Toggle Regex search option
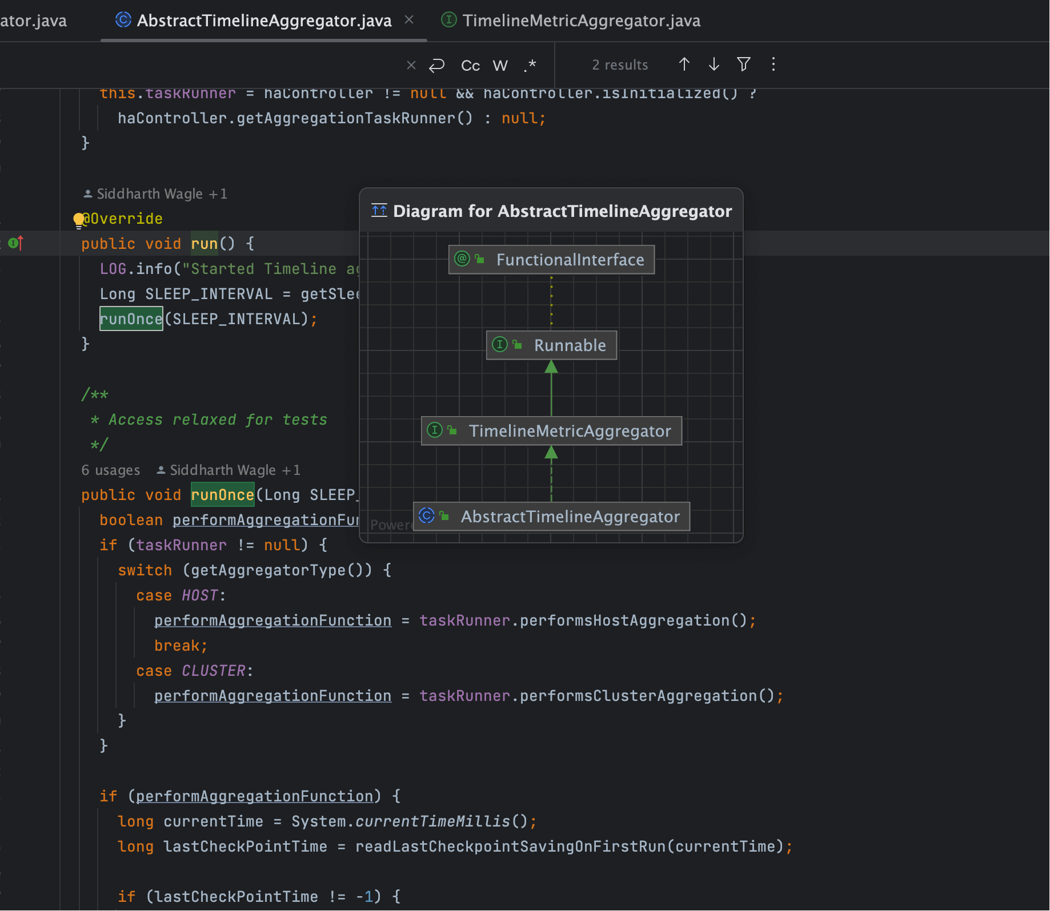Viewport: 1050px width, 911px height. (x=530, y=65)
